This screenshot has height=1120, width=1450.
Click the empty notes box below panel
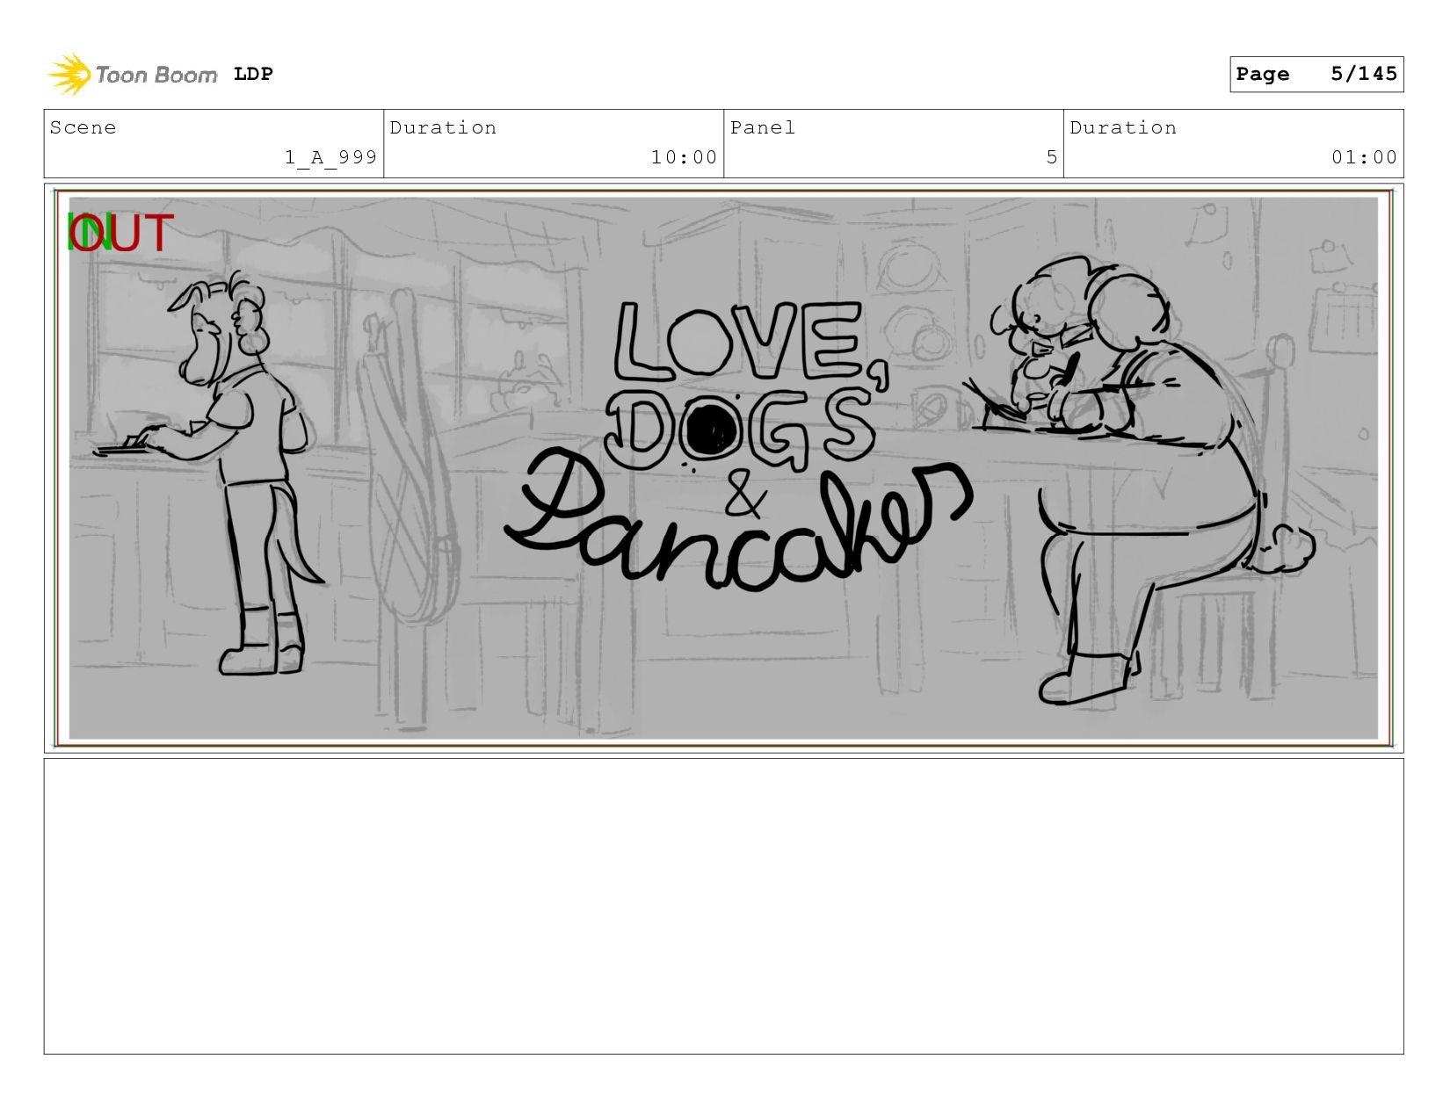723,907
